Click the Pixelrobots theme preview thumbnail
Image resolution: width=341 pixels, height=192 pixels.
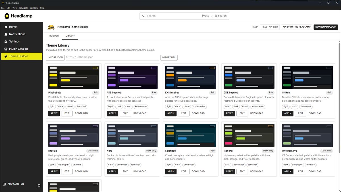click(x=74, y=77)
